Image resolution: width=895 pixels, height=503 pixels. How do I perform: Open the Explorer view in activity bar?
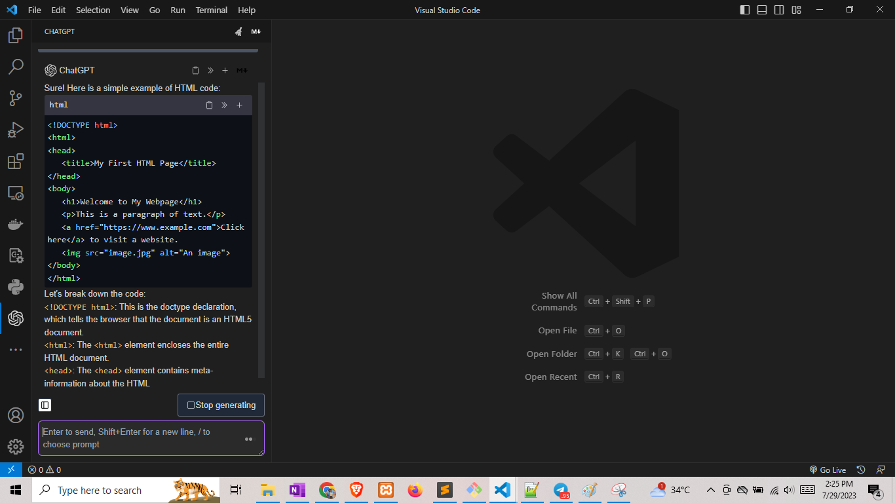click(x=16, y=35)
